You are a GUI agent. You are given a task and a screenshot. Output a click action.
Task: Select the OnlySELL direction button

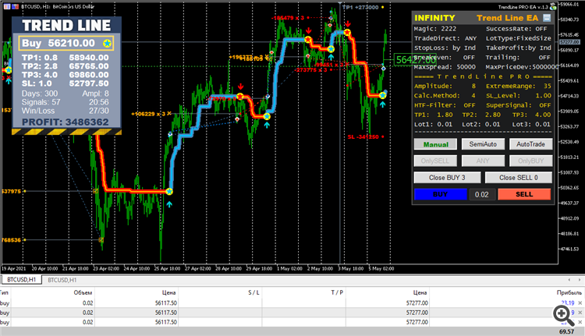435,161
